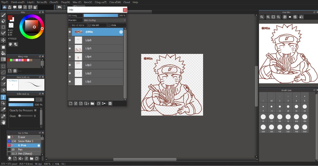Select the Magic Wand tool
Viewport: 318px width, 166px height.
click(x=3, y=78)
